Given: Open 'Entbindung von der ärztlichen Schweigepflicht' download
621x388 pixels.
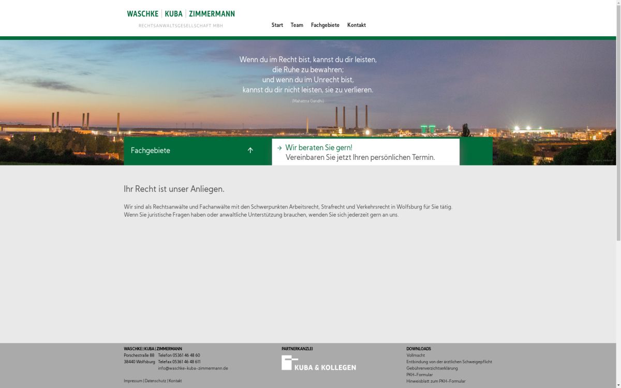Looking at the screenshot, I should [x=449, y=362].
